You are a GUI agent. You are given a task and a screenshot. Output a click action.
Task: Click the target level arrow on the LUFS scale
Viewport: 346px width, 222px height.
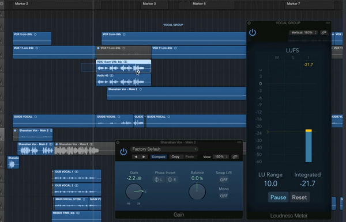click(268, 132)
